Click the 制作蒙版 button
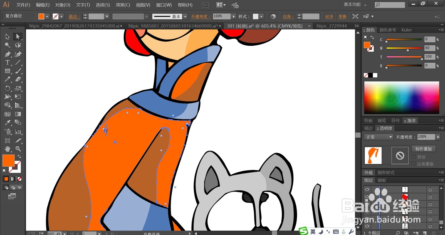The width and height of the screenshot is (445, 235). [424, 149]
